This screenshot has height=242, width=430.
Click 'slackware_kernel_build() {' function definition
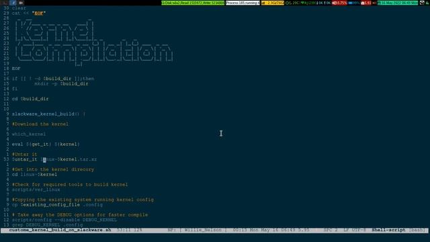point(48,114)
